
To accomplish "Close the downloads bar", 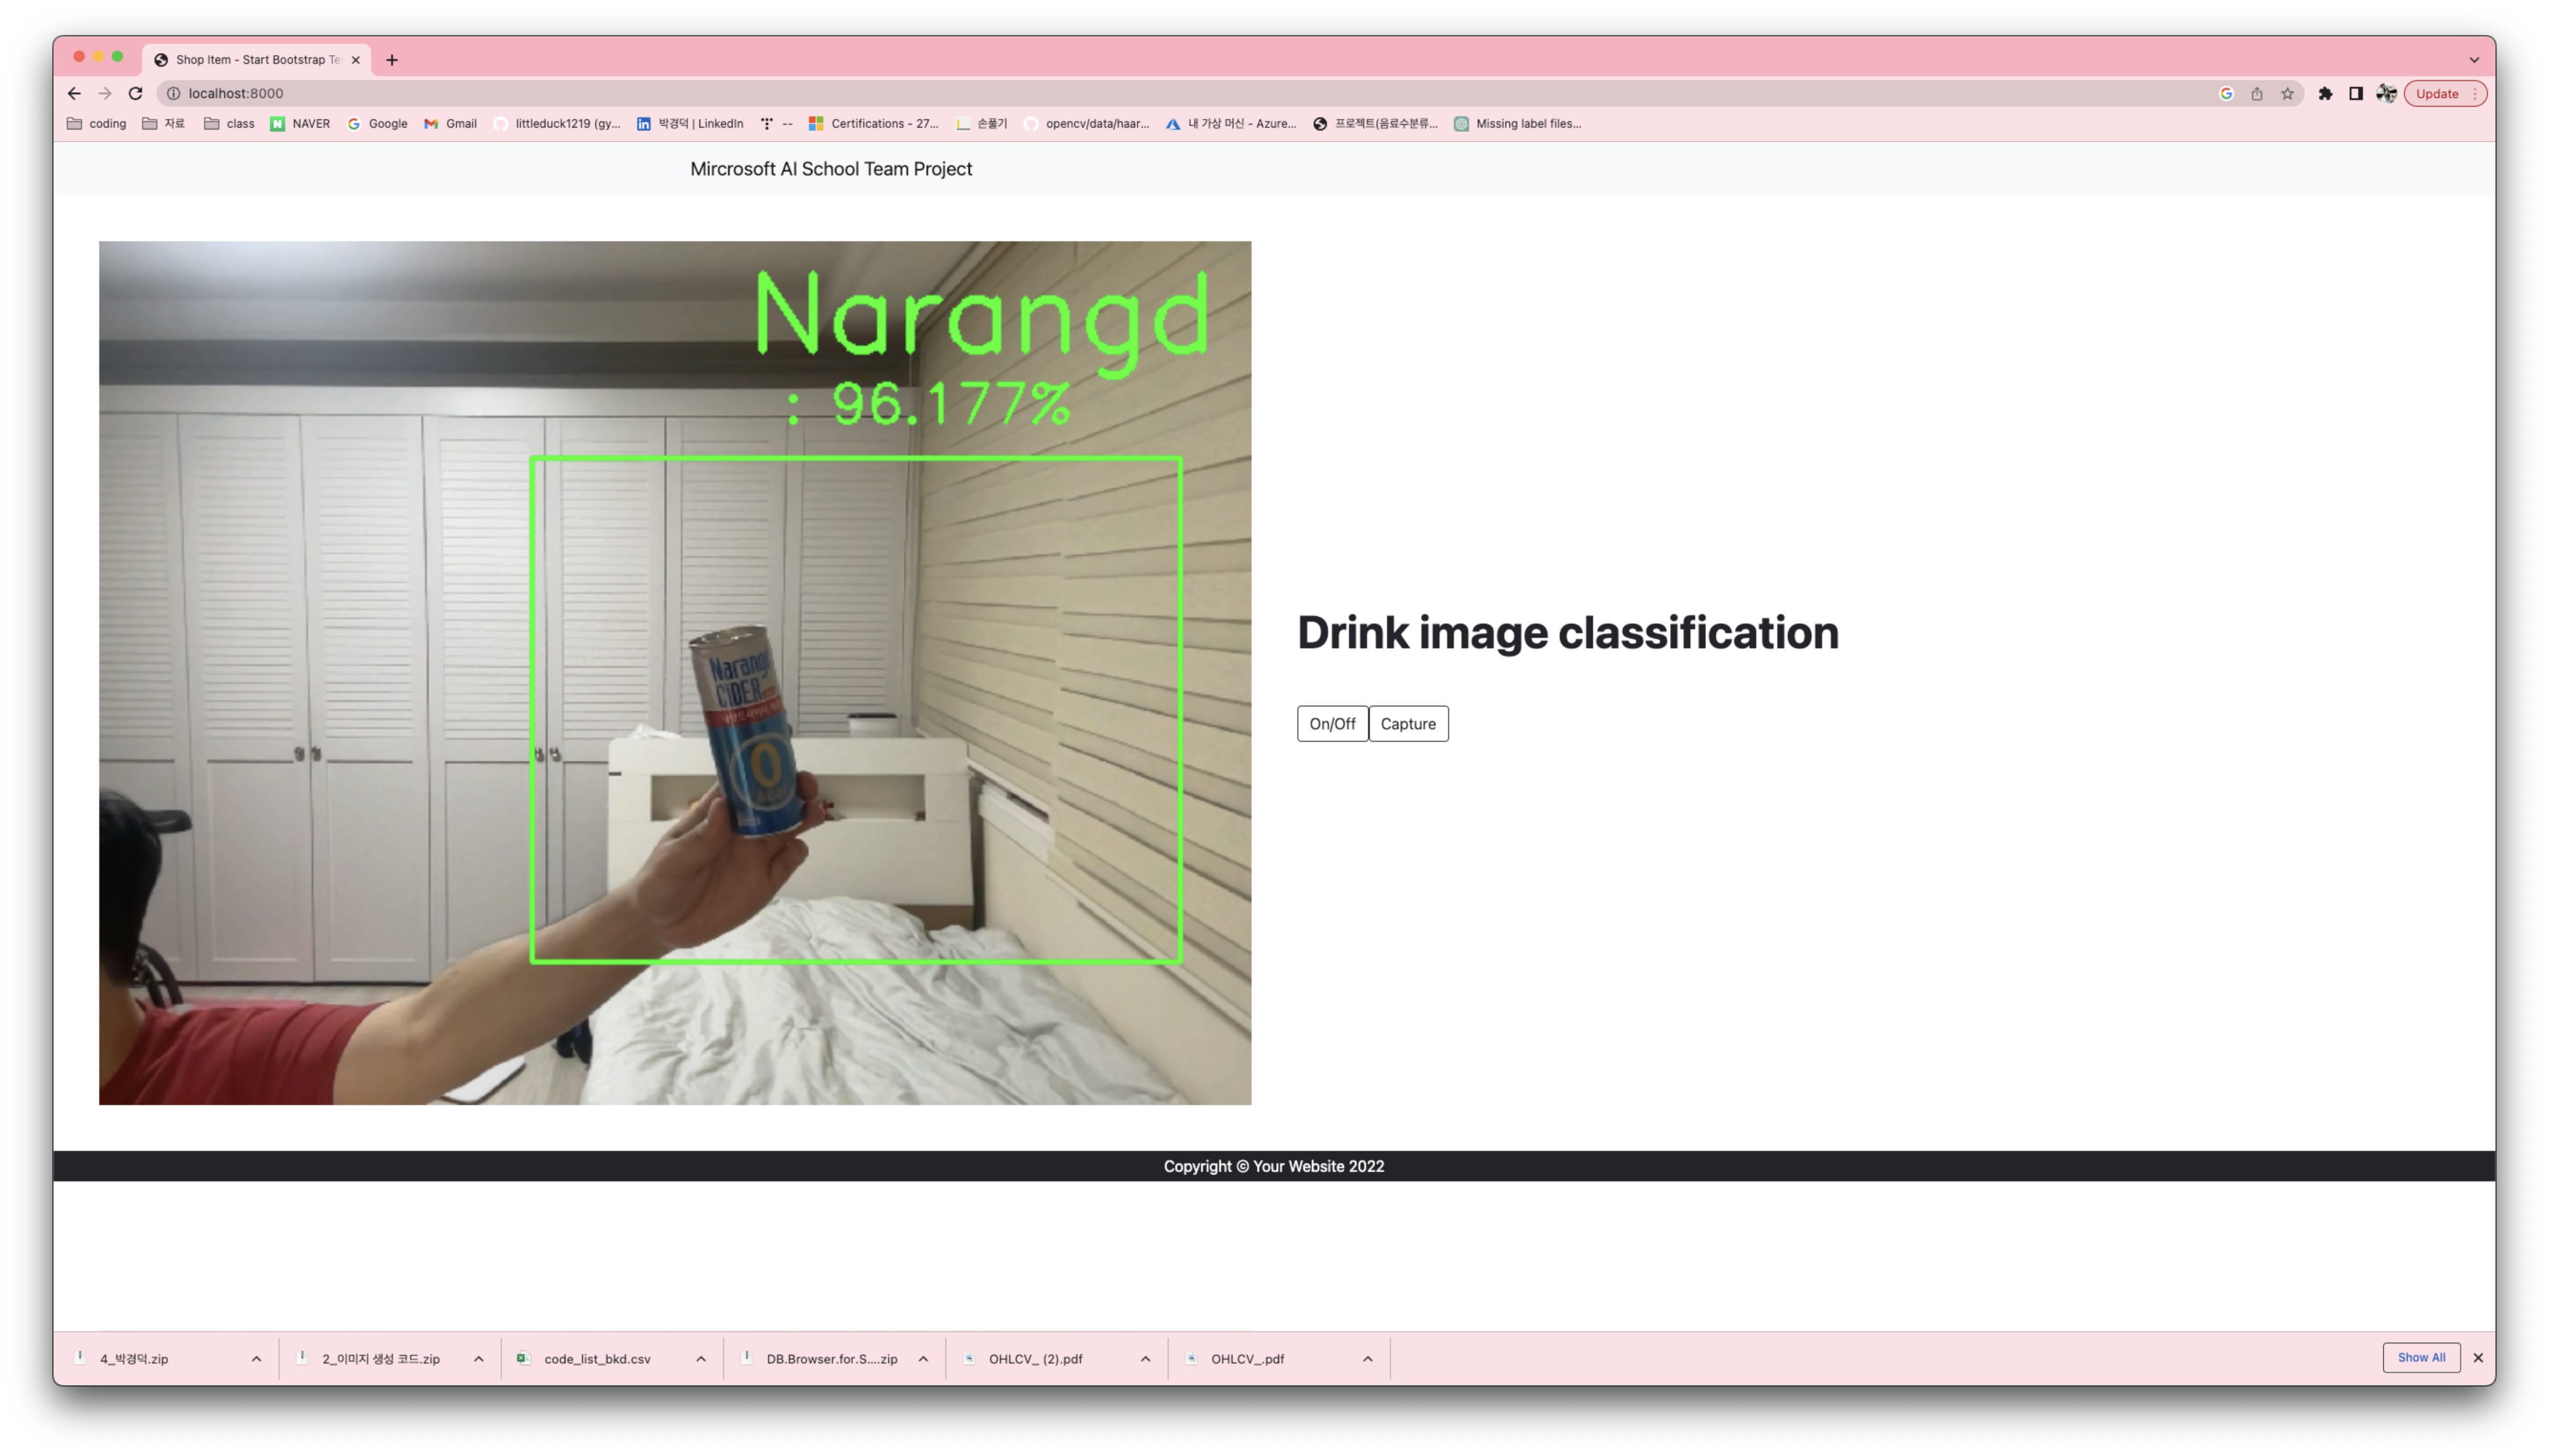I will (x=2477, y=1357).
